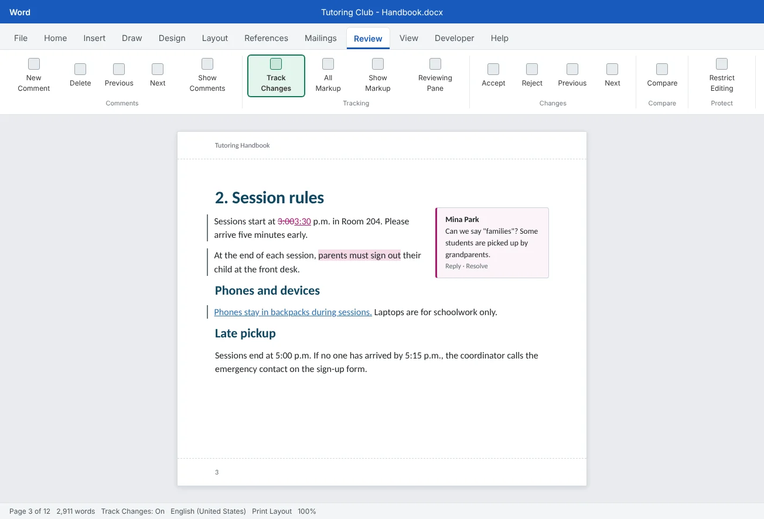This screenshot has width=764, height=519.
Task: Open Restrict Editing
Action: point(722,76)
